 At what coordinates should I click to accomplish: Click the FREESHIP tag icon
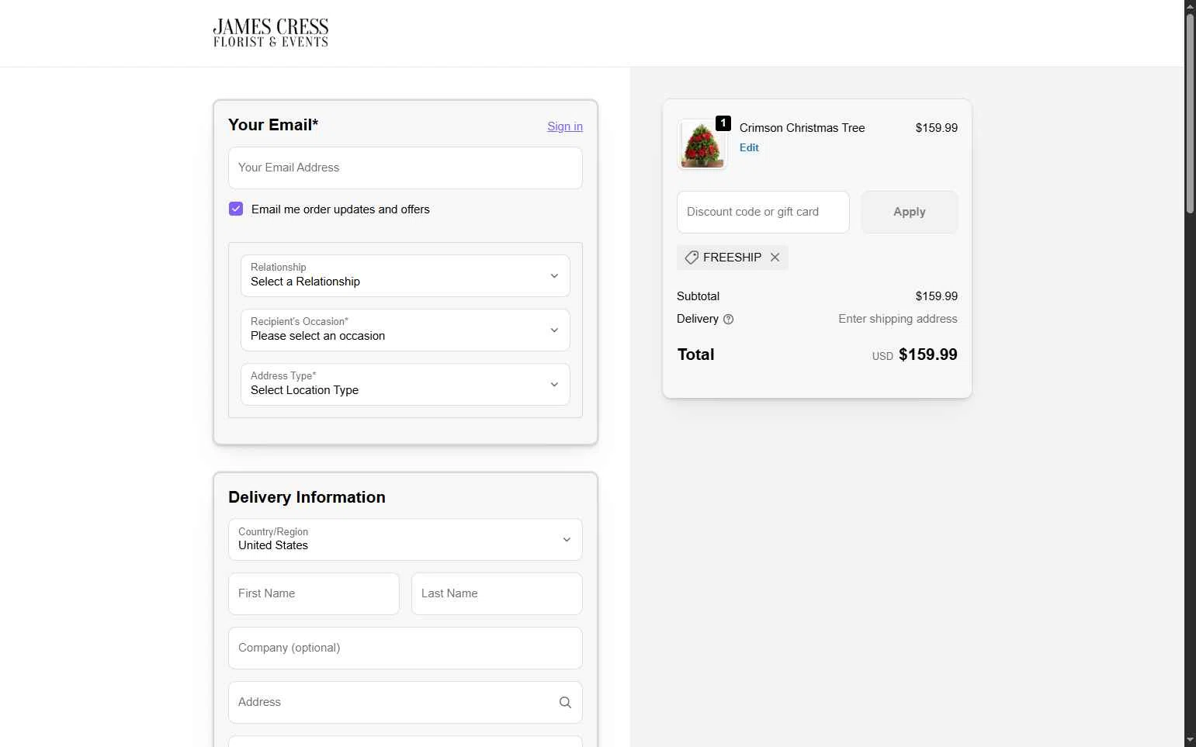[692, 258]
